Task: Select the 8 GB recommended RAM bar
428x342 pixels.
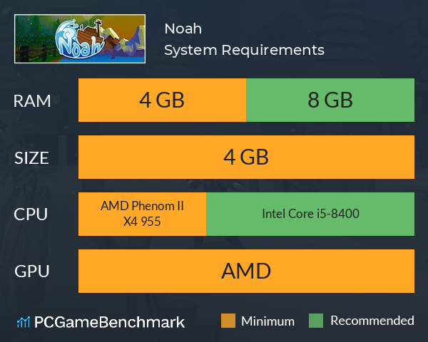Action: pyautogui.click(x=330, y=100)
